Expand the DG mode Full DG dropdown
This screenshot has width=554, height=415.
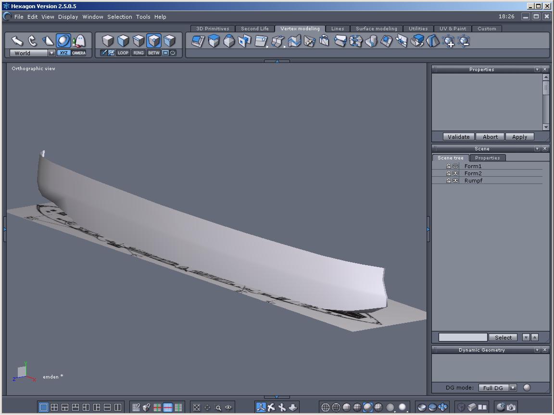tap(513, 388)
